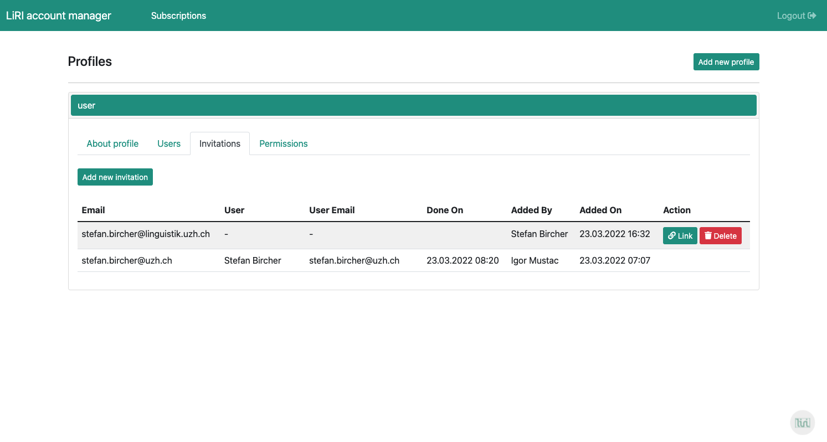
Task: Click the Logout exit icon
Action: tap(812, 16)
